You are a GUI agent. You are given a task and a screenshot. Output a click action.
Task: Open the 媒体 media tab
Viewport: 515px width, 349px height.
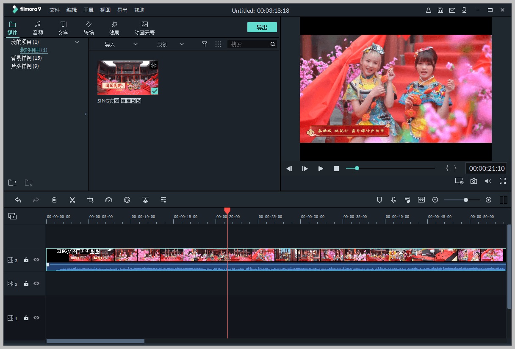[12, 28]
